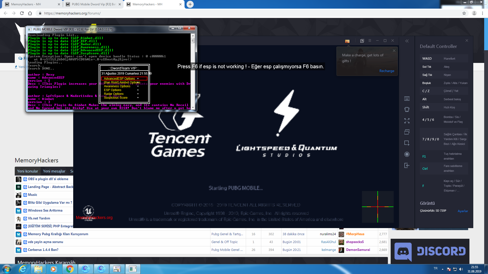Click console window scrollbar up arrow
This screenshot has height=274, width=488.
[x=193, y=36]
